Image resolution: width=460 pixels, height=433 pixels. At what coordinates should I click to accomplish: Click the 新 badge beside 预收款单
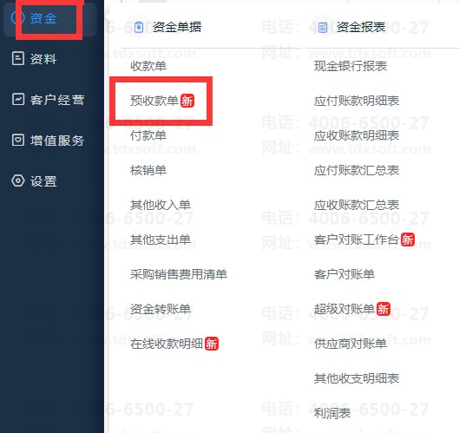point(187,101)
